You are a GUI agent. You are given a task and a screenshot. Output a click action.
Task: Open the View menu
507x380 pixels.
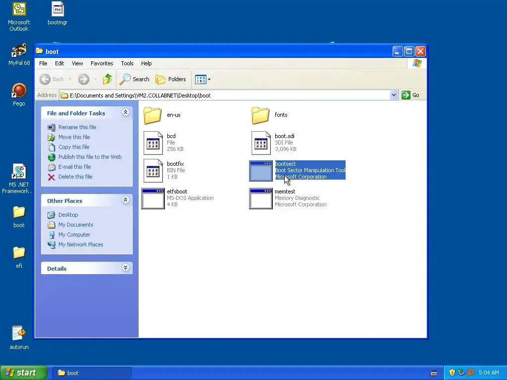coord(77,63)
